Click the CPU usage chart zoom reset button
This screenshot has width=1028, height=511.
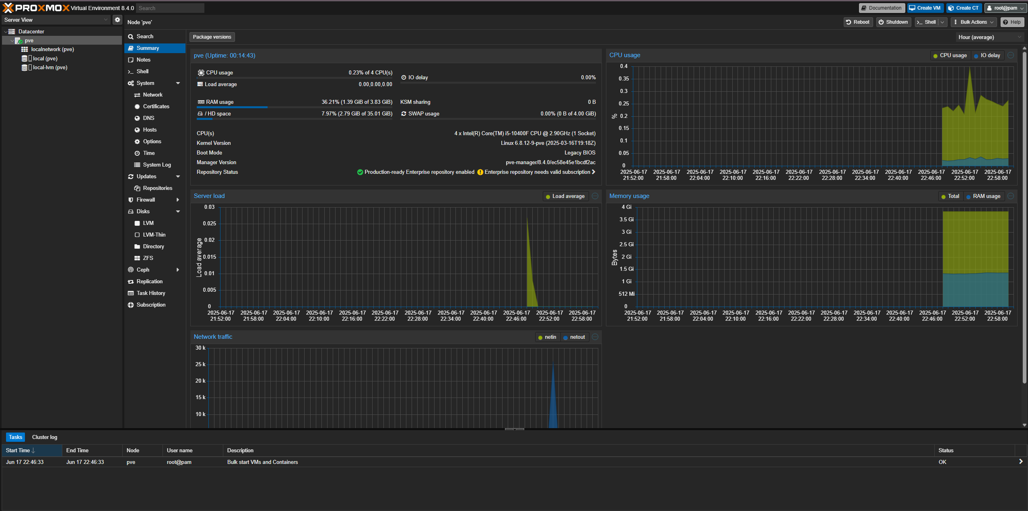pos(1011,56)
